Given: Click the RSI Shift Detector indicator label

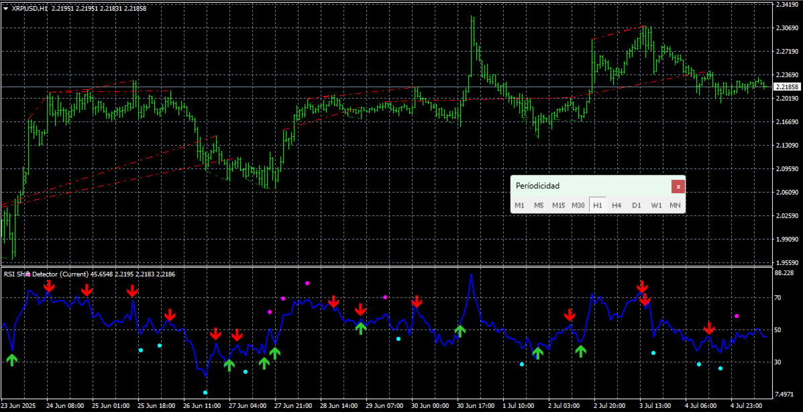Looking at the screenshot, I should [x=46, y=274].
